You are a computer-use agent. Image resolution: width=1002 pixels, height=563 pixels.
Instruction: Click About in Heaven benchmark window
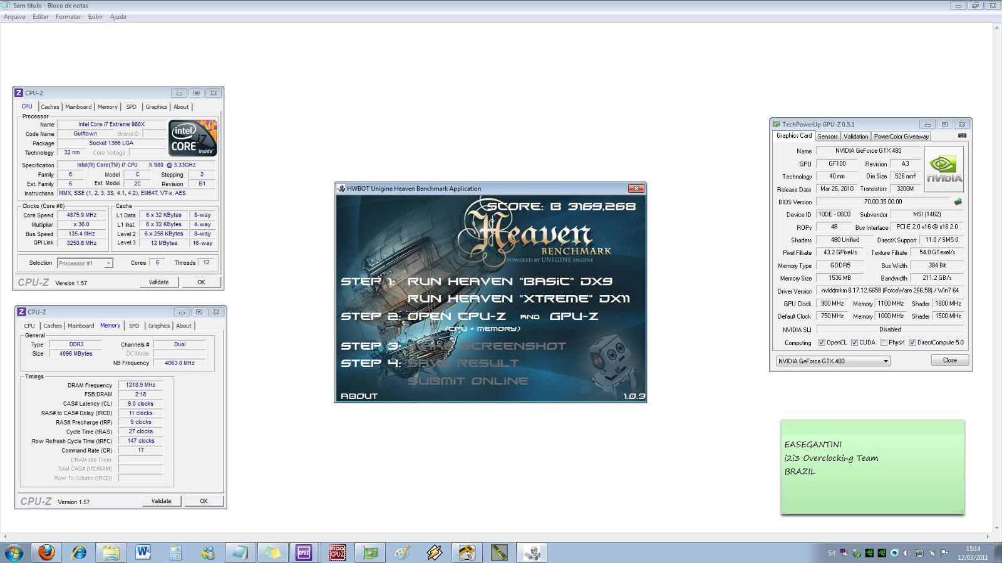coord(359,396)
